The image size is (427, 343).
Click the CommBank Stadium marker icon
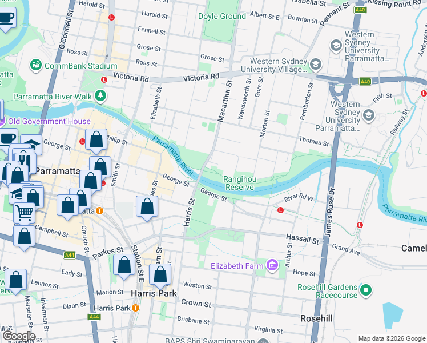pos(35,66)
